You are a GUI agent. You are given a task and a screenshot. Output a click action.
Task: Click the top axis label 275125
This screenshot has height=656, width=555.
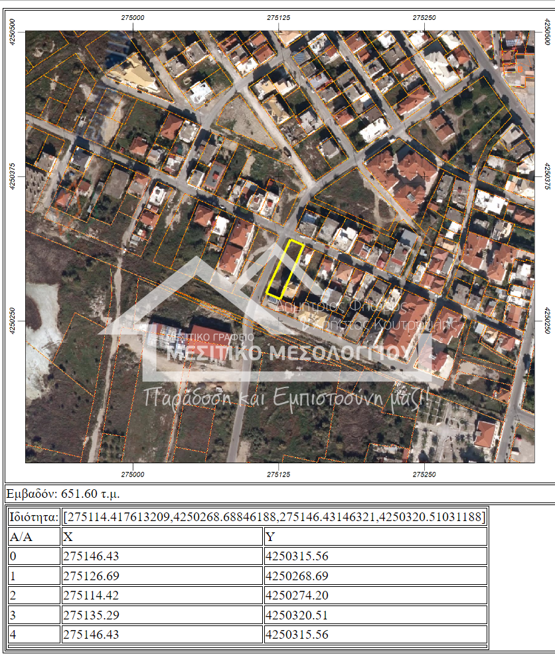point(279,17)
